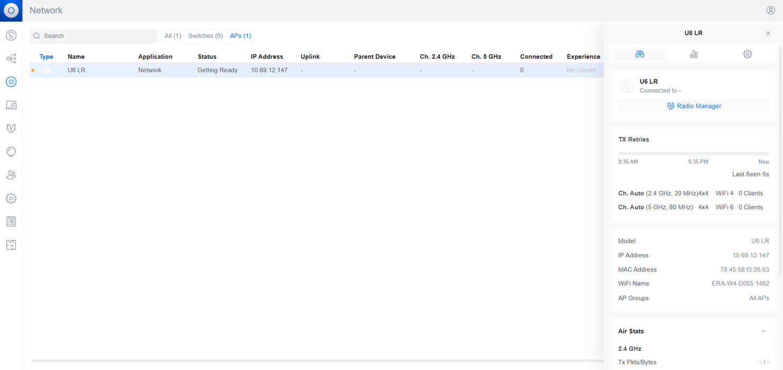Open the user account icon top right
This screenshot has width=783, height=370.
(x=770, y=11)
